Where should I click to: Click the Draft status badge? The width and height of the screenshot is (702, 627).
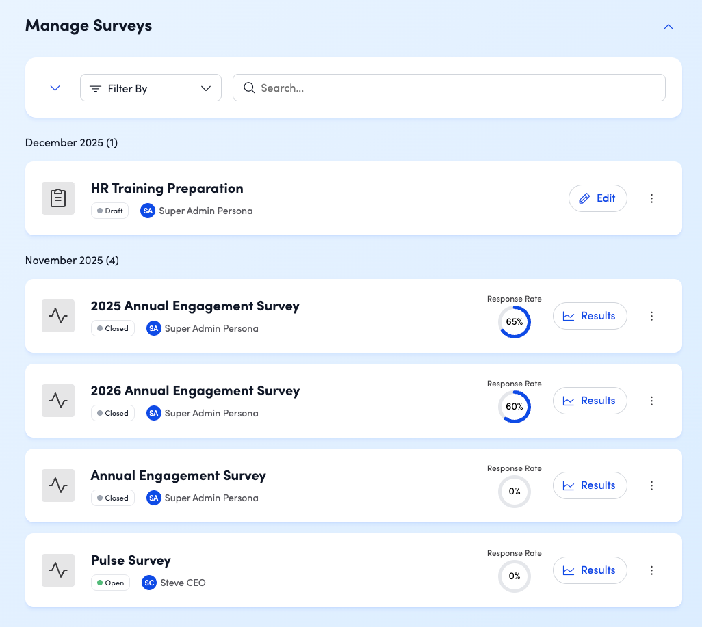click(x=109, y=211)
